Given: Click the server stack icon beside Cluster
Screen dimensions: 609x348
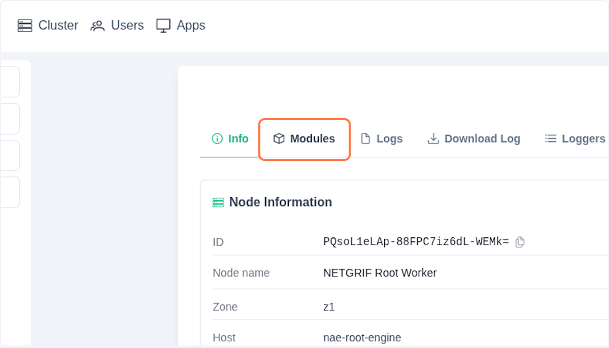Looking at the screenshot, I should point(24,25).
